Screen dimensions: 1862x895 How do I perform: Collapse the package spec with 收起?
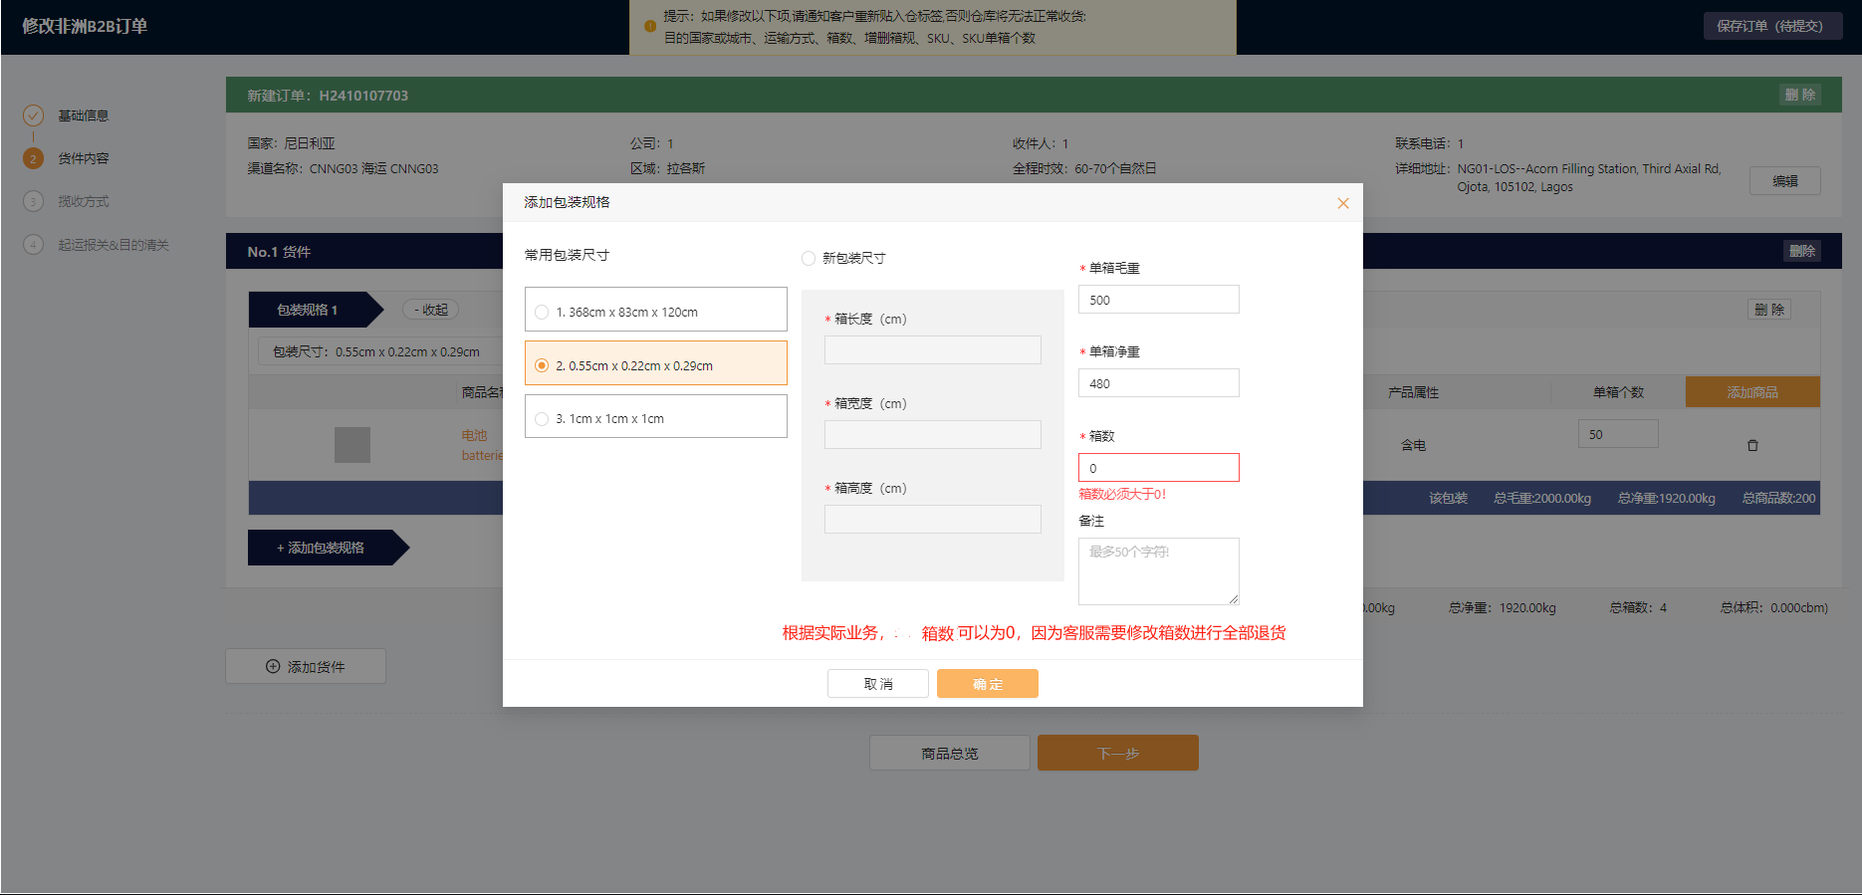coord(430,310)
